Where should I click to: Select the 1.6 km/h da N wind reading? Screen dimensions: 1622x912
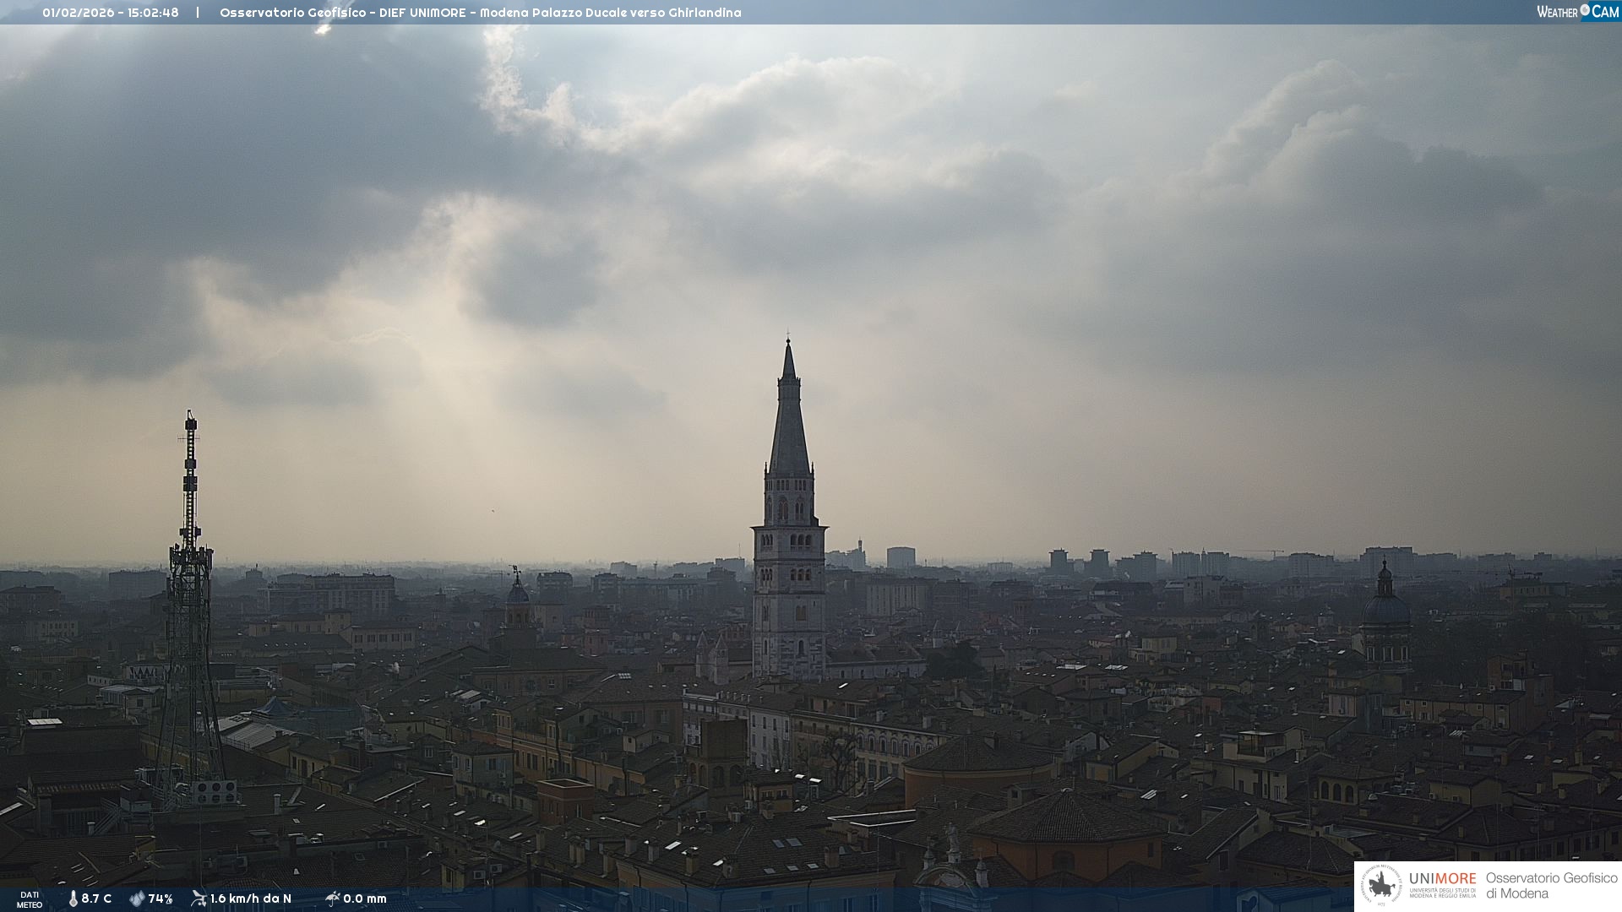click(x=251, y=898)
